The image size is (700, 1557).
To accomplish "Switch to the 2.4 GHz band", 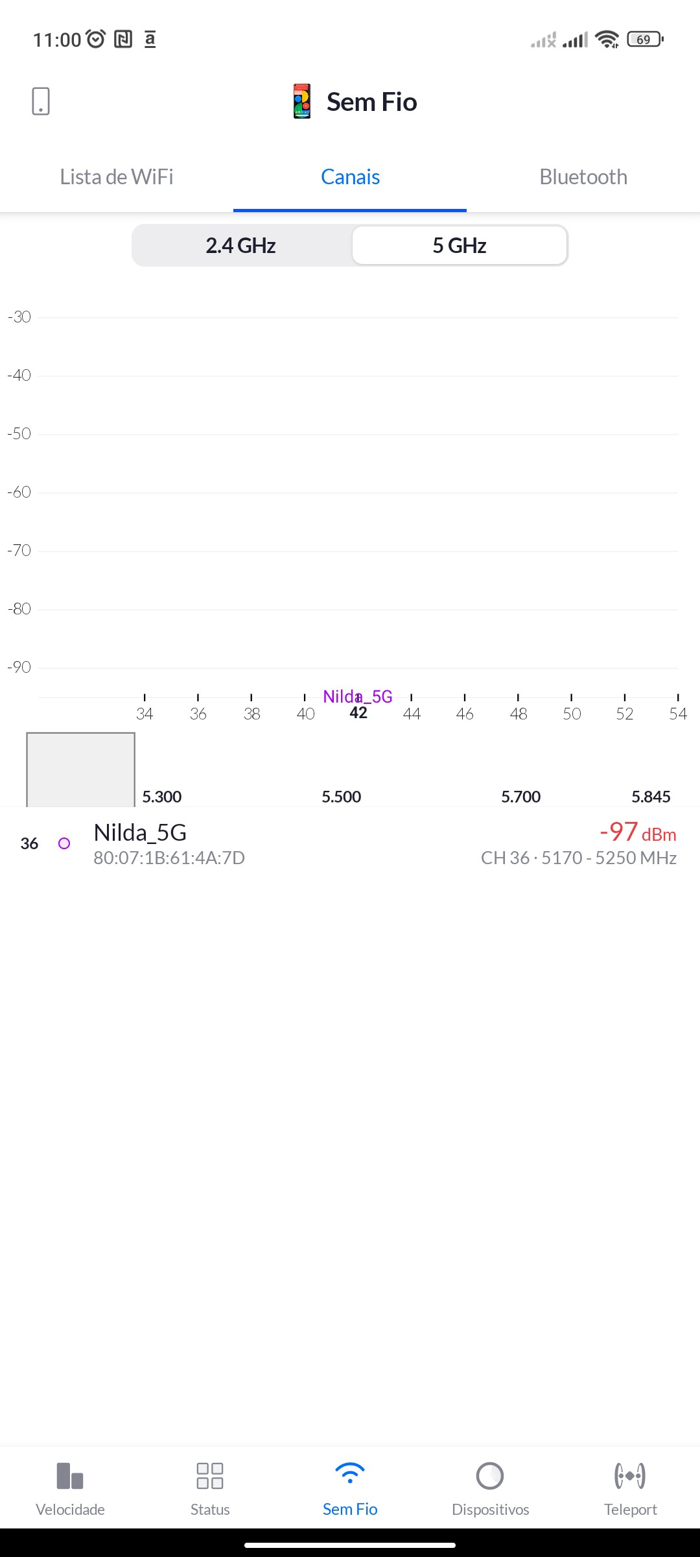I will point(241,246).
